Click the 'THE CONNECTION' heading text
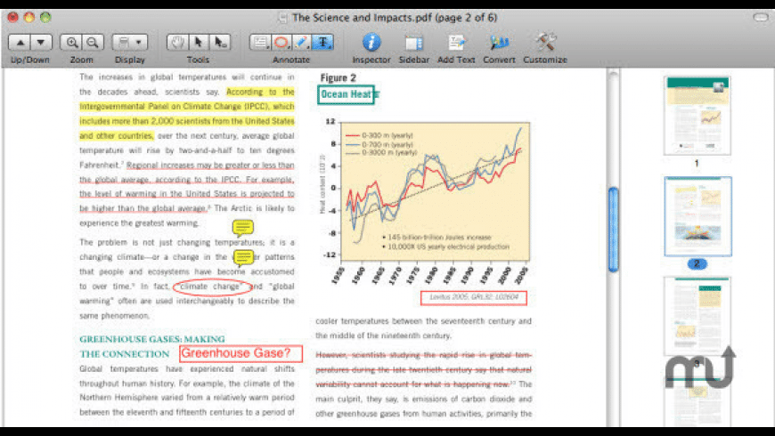This screenshot has width=775, height=436. [125, 354]
